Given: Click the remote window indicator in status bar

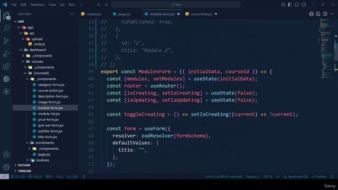Looking at the screenshot, I should (4, 176).
